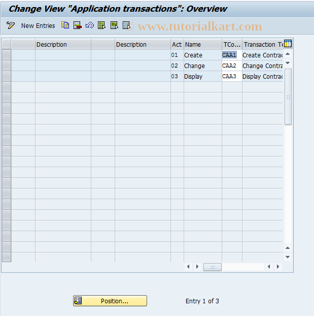Click the CAA2 transaction code field

232,66
